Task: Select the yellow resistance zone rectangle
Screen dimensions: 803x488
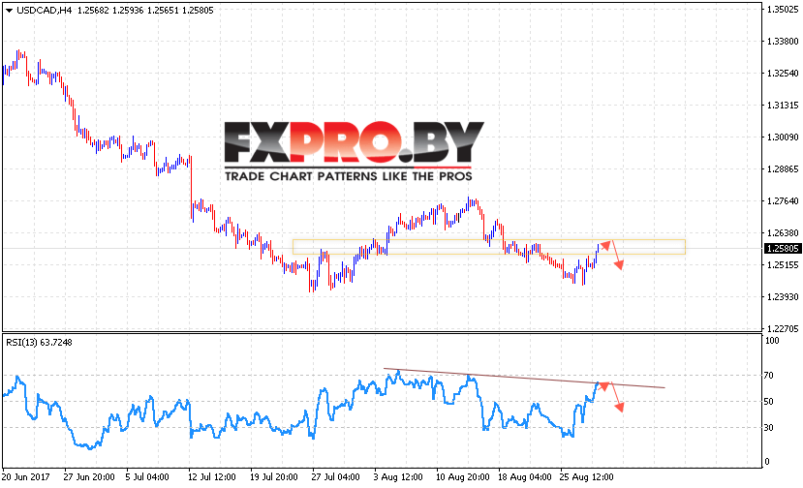Action: click(489, 247)
